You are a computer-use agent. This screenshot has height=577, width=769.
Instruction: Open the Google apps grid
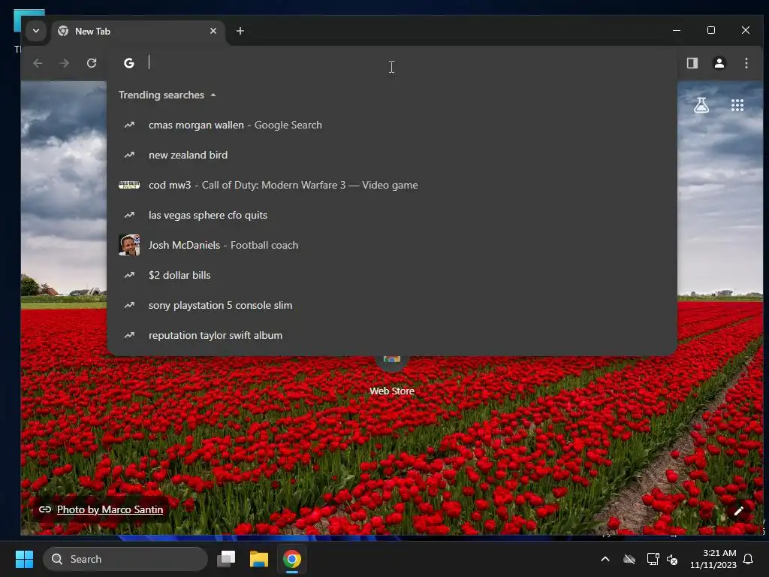pyautogui.click(x=737, y=105)
